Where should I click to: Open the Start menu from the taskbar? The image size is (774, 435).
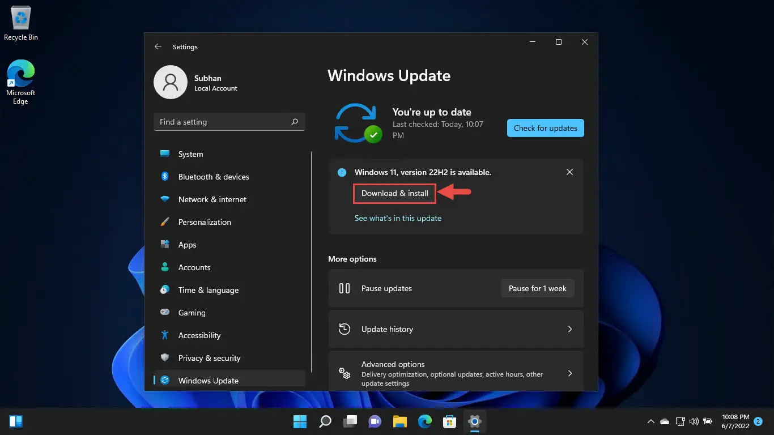click(x=300, y=421)
